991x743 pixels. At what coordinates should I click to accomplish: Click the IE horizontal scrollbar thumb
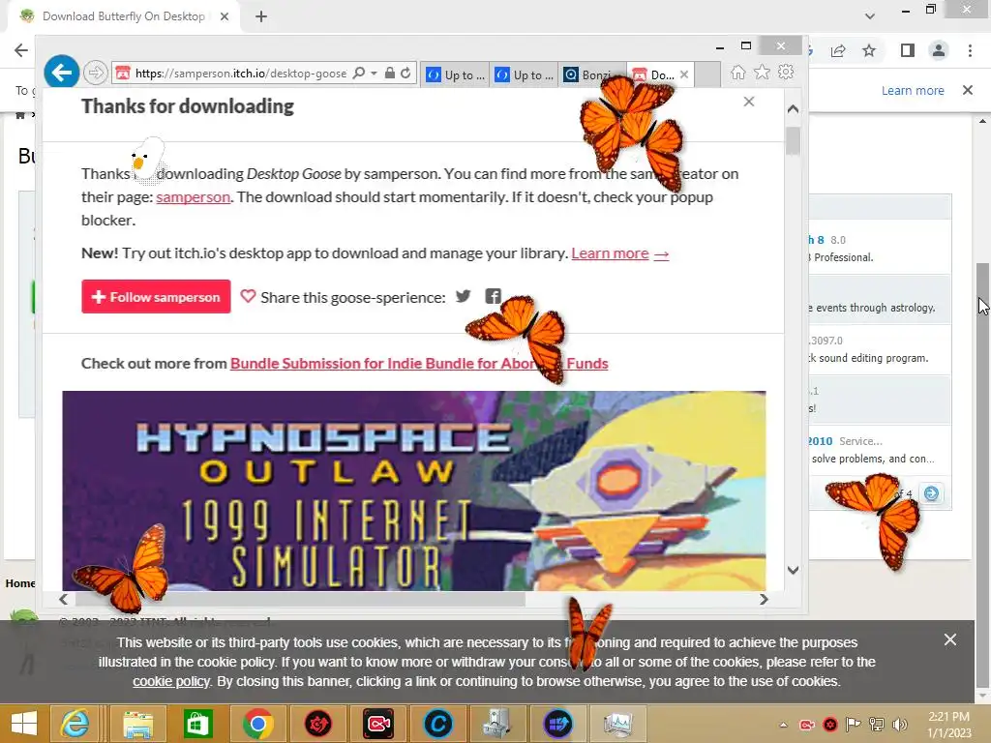tap(300, 599)
